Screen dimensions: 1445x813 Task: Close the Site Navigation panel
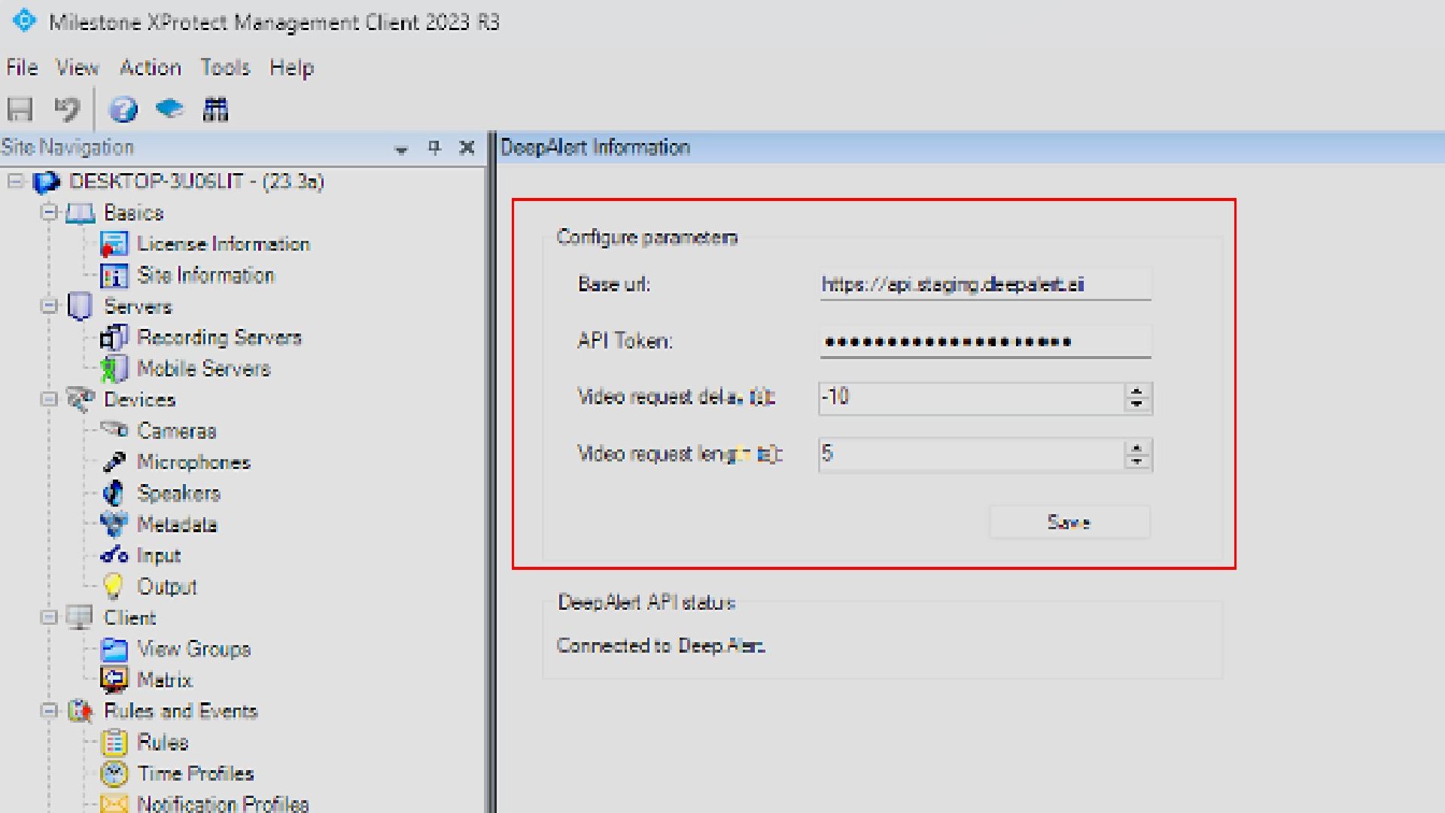(467, 148)
